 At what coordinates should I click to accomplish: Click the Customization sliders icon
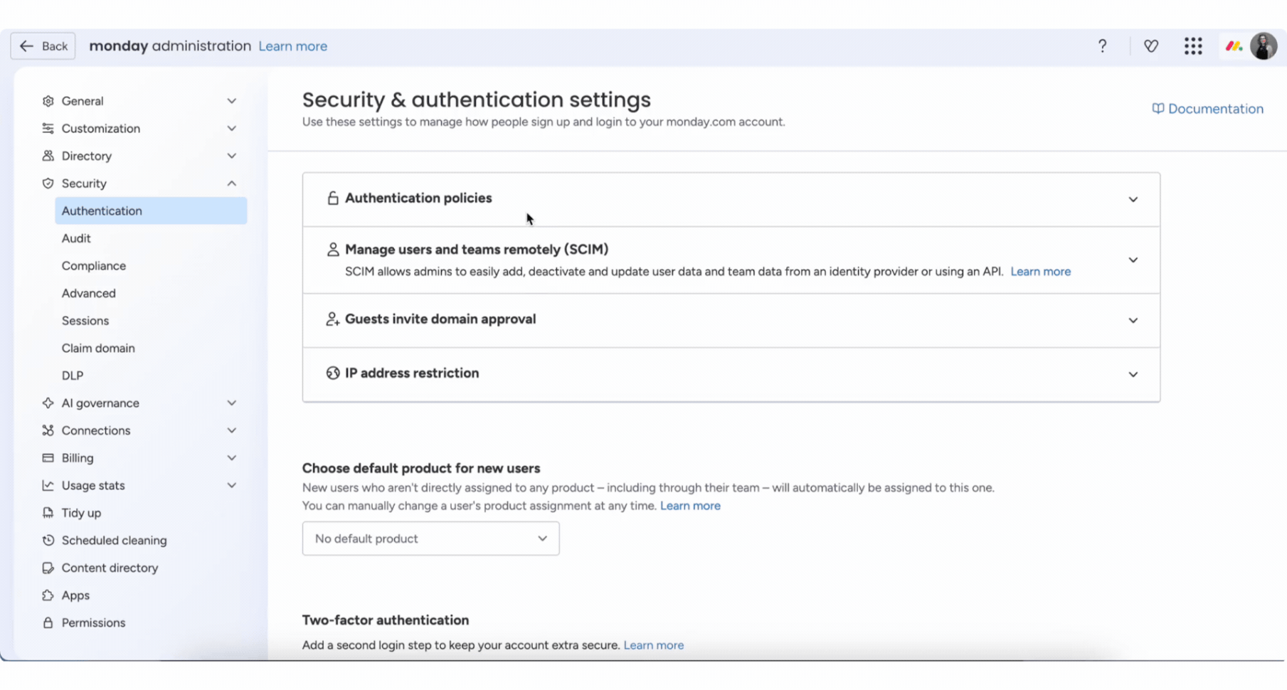pyautogui.click(x=48, y=129)
